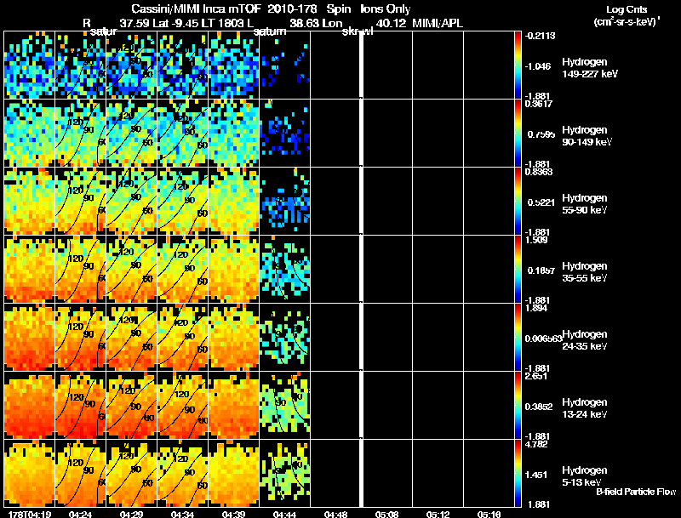Click the 04:44 time tick label
The height and width of the screenshot is (518, 681).
[283, 514]
